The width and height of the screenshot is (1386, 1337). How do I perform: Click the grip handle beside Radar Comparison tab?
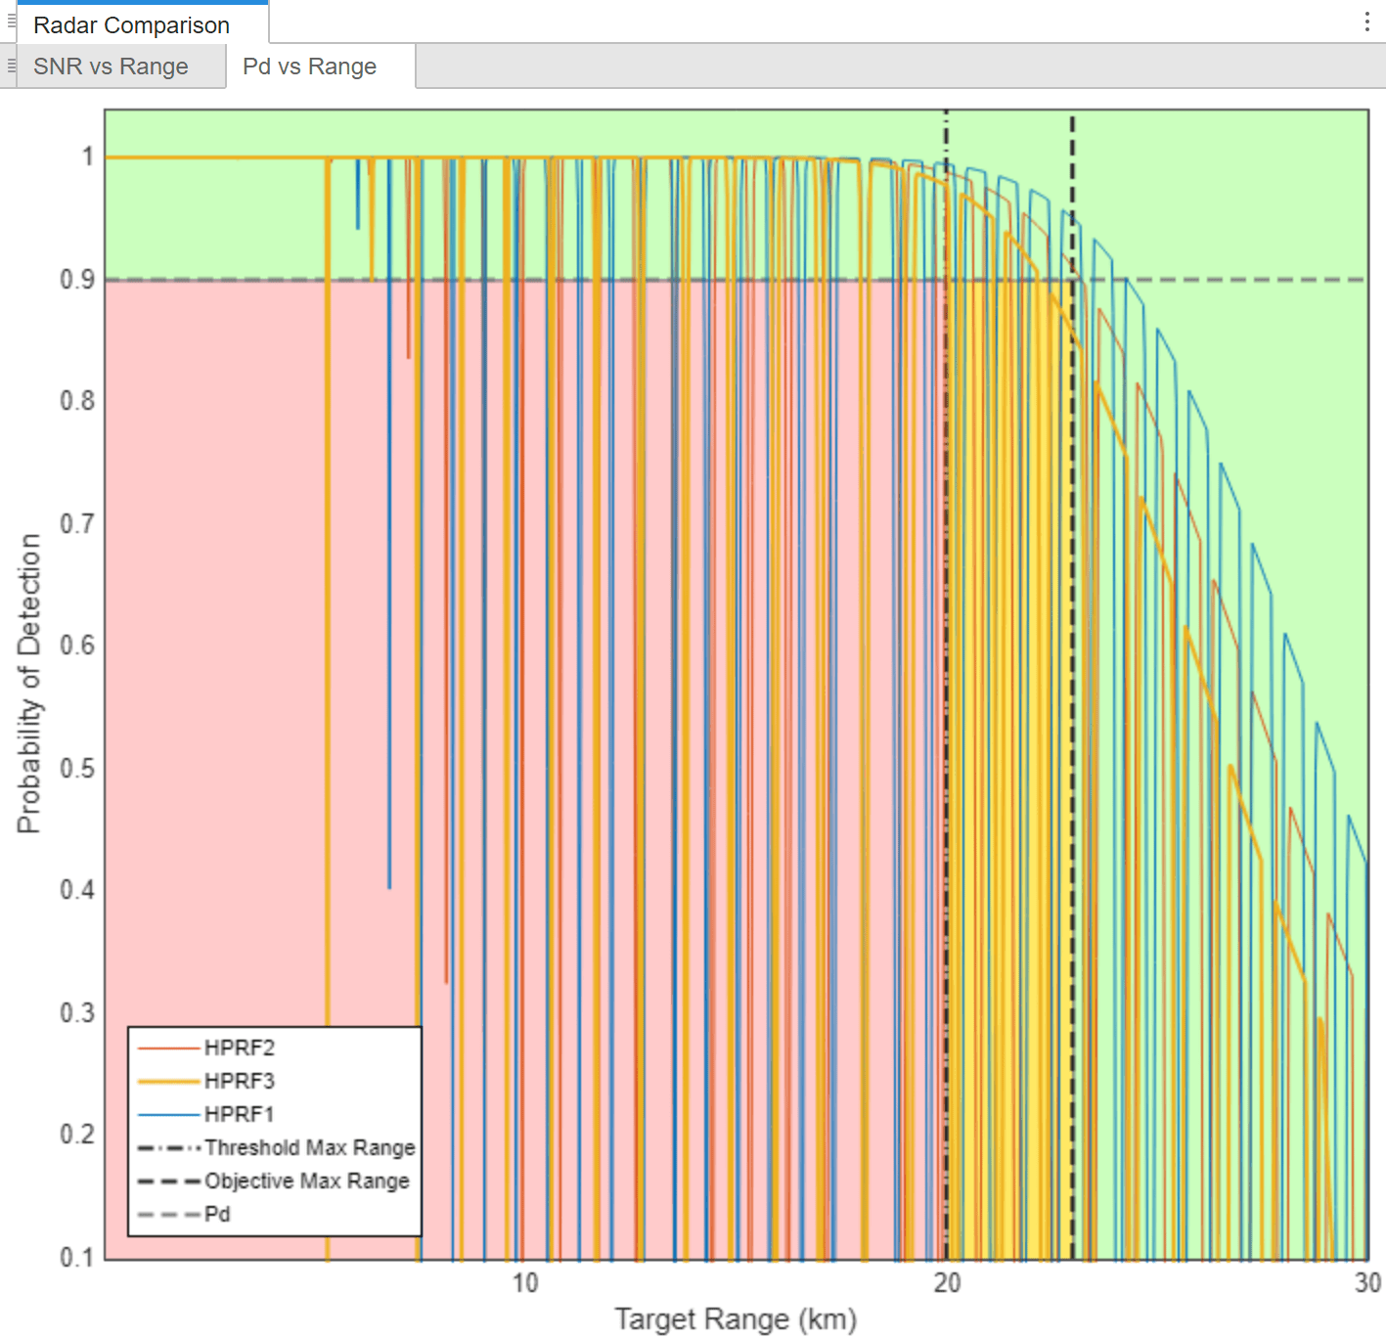tap(11, 21)
